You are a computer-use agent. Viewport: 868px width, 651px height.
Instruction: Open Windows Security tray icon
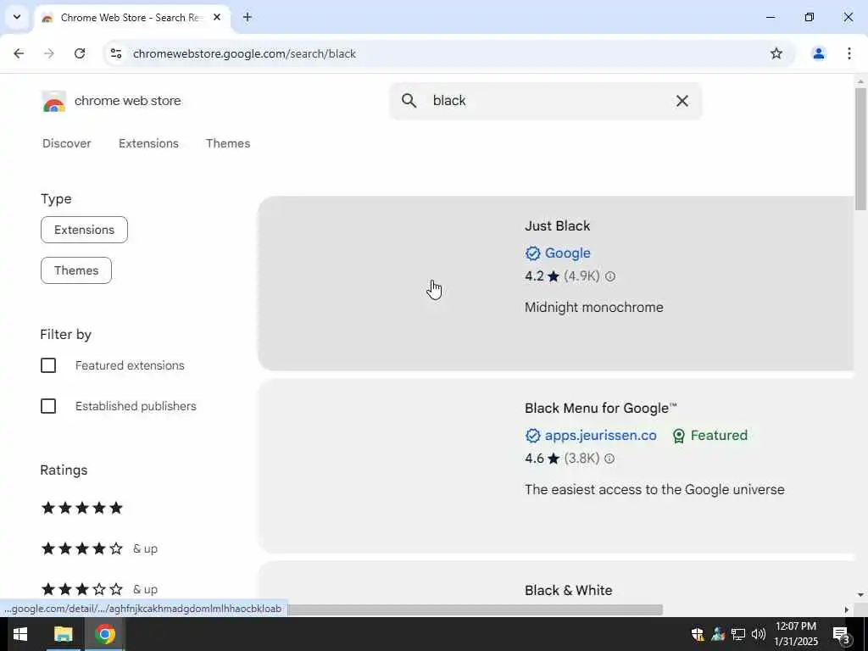[x=698, y=634]
